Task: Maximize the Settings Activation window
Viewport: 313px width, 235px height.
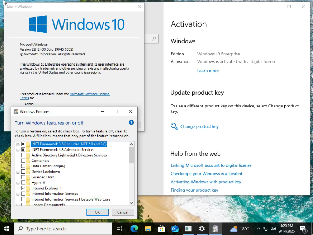Action: (289, 7)
